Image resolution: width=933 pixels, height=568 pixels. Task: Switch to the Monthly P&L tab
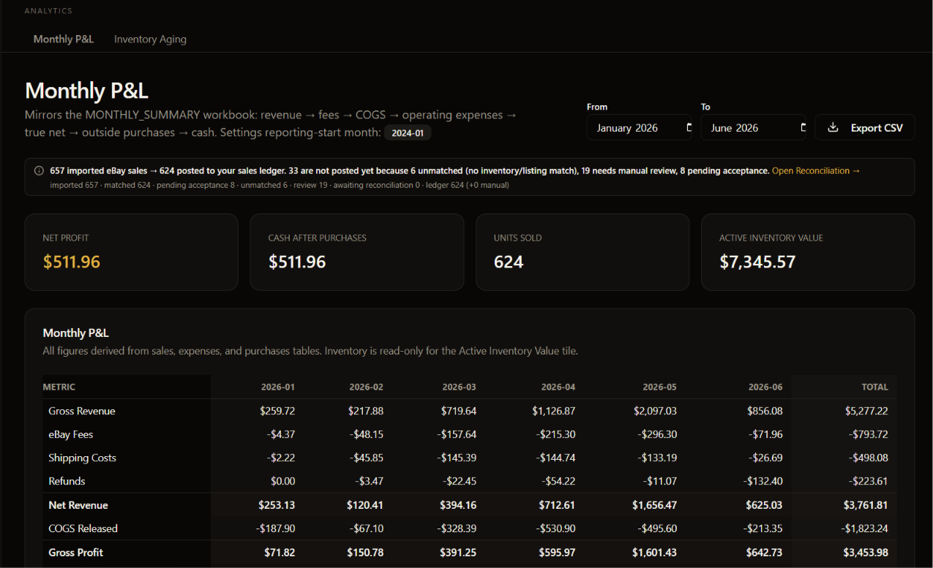[64, 39]
